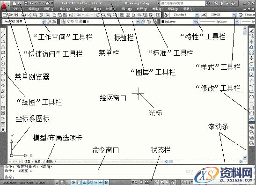The width and height of the screenshot is (256, 185).
Task: Click Save icon in the standard toolbar
Action: point(16,15)
